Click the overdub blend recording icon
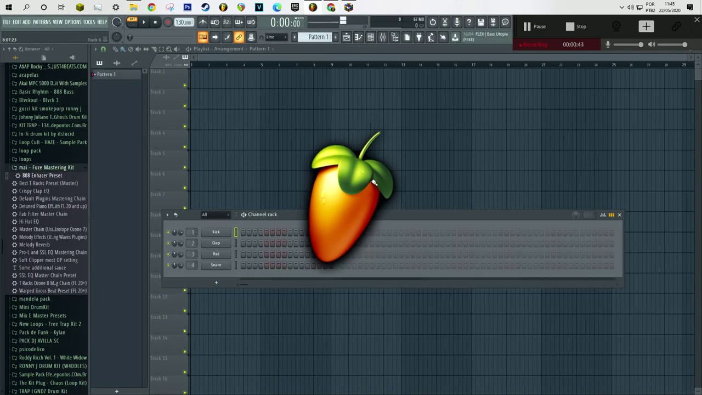Screen dimensions: 702x395 pos(239,22)
